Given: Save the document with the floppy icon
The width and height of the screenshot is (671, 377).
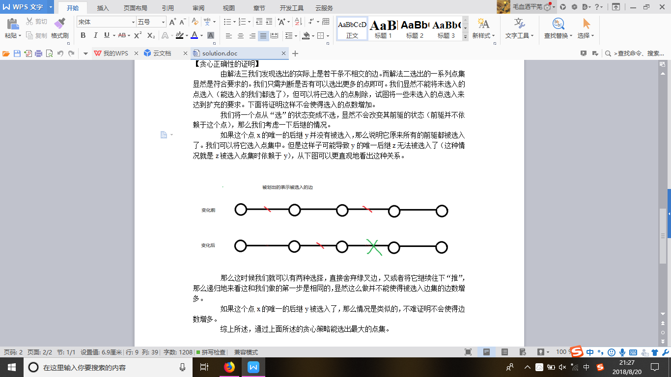Looking at the screenshot, I should pos(17,54).
